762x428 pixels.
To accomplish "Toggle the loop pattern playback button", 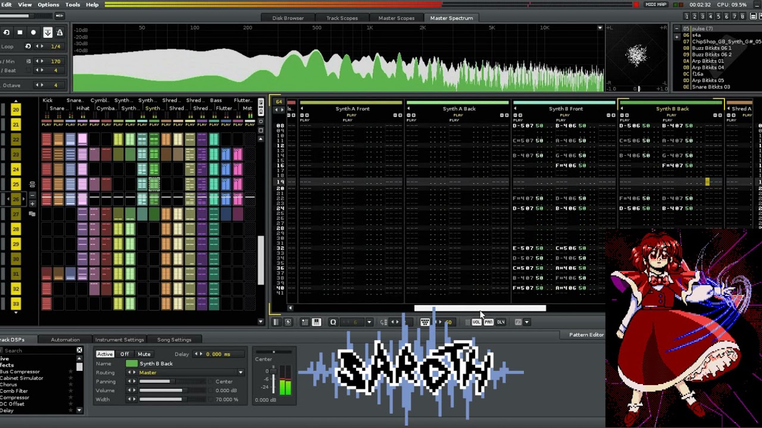I will tap(6, 33).
